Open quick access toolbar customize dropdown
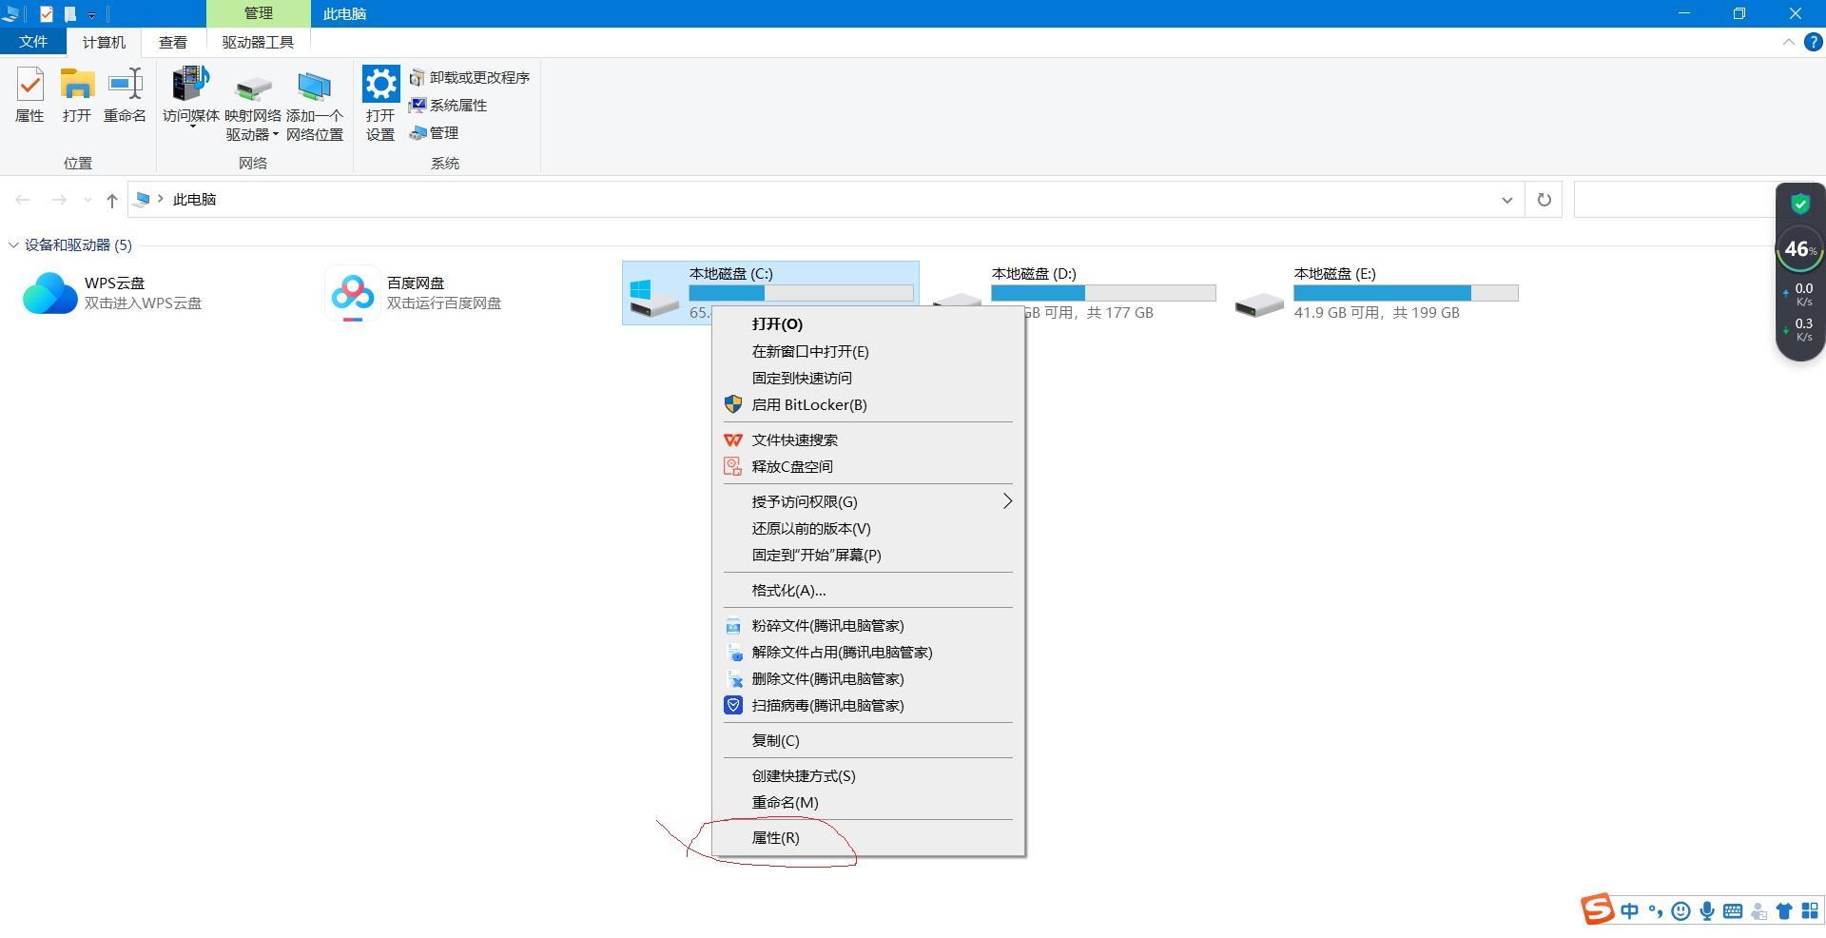This screenshot has width=1826, height=938. [x=91, y=14]
